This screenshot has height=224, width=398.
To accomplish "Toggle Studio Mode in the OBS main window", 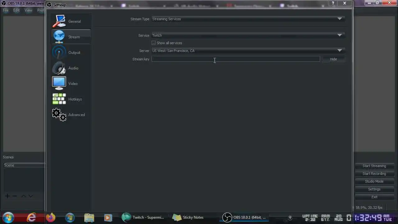I will (x=374, y=181).
